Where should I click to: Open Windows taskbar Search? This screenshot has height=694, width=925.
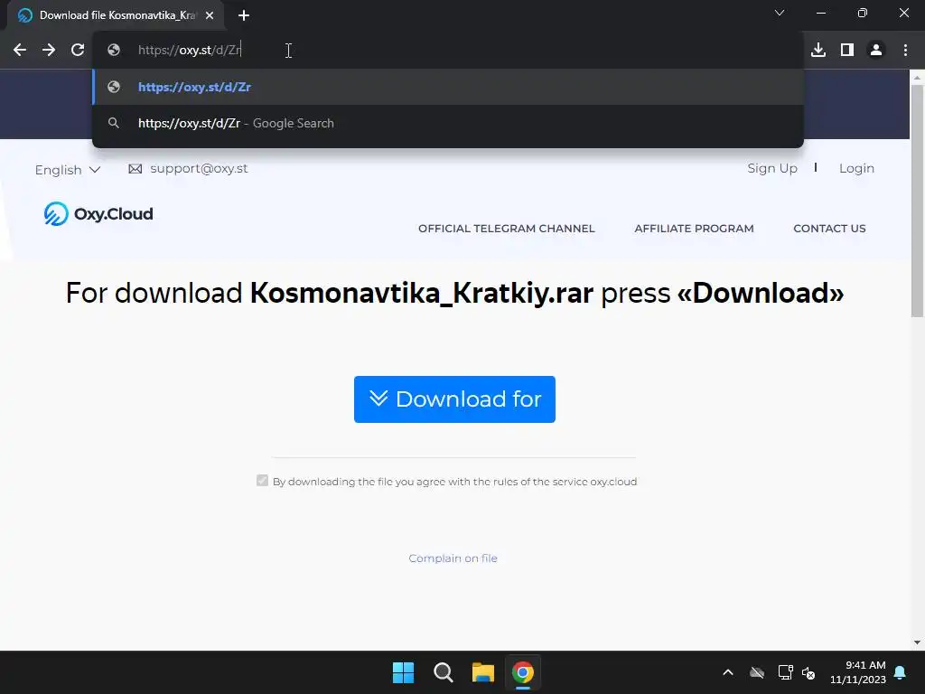[443, 672]
